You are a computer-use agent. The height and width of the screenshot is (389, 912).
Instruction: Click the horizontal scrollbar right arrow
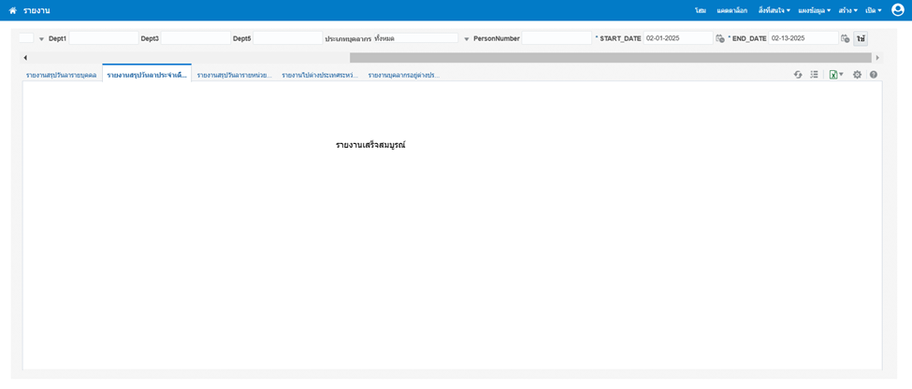click(877, 58)
